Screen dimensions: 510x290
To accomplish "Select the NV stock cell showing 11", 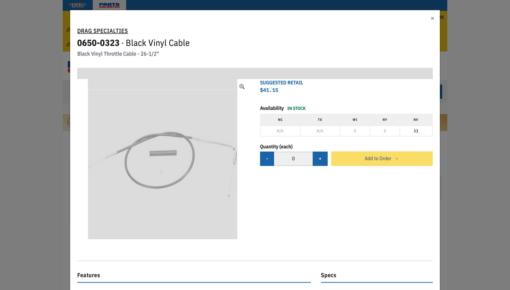I will click(x=416, y=131).
